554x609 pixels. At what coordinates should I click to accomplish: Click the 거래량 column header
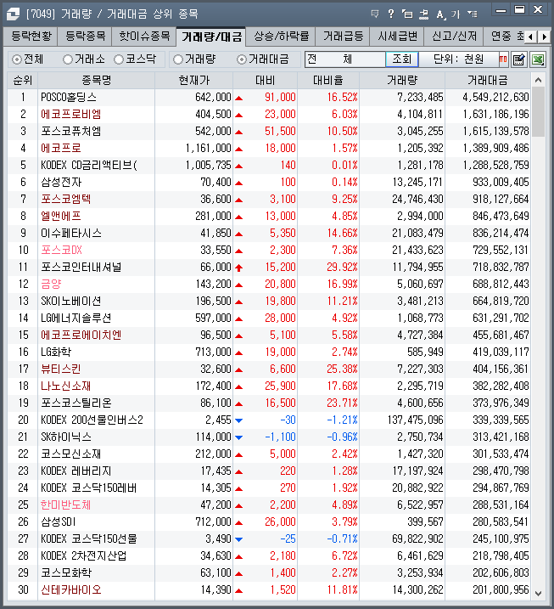tap(402, 81)
